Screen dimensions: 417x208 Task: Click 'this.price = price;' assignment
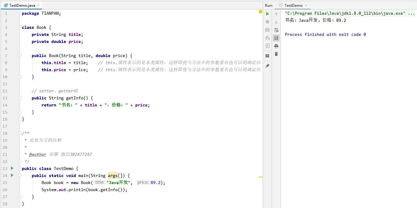pos(65,70)
